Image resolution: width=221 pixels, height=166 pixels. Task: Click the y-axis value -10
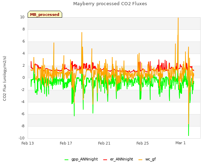click(22, 138)
